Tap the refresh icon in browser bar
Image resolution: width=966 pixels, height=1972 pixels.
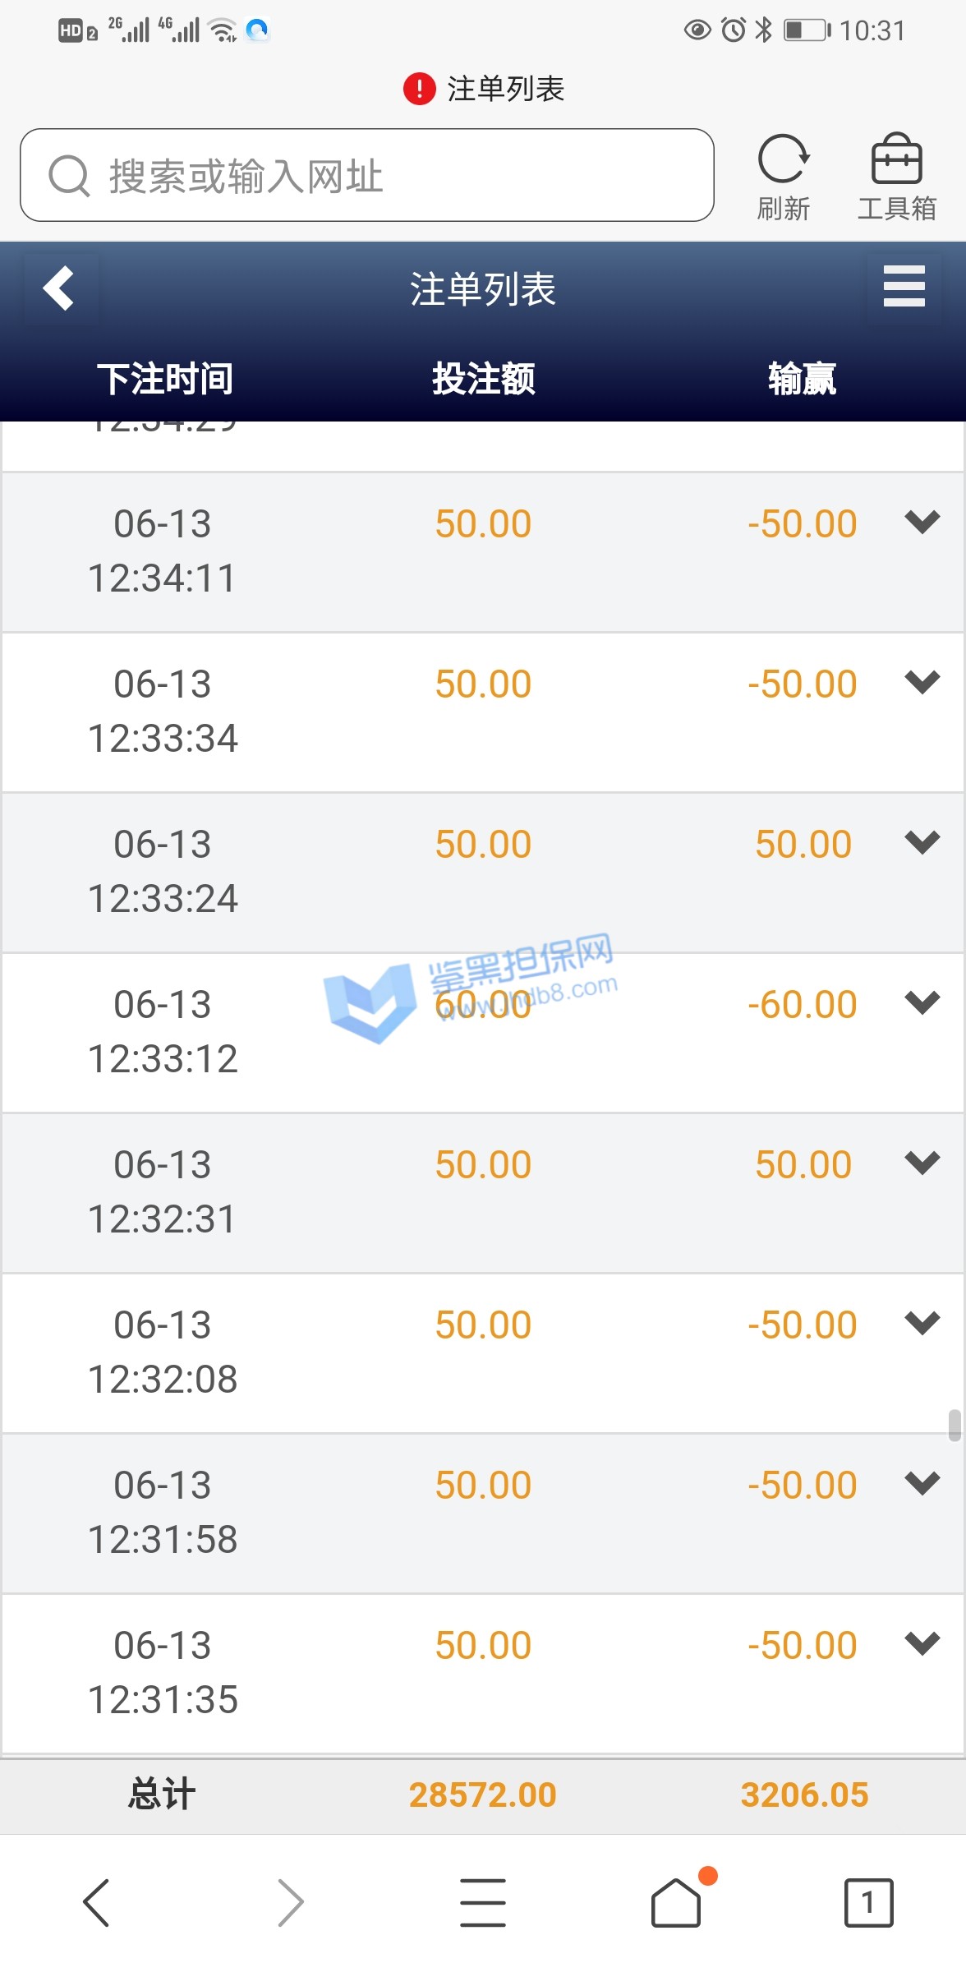coord(783,160)
